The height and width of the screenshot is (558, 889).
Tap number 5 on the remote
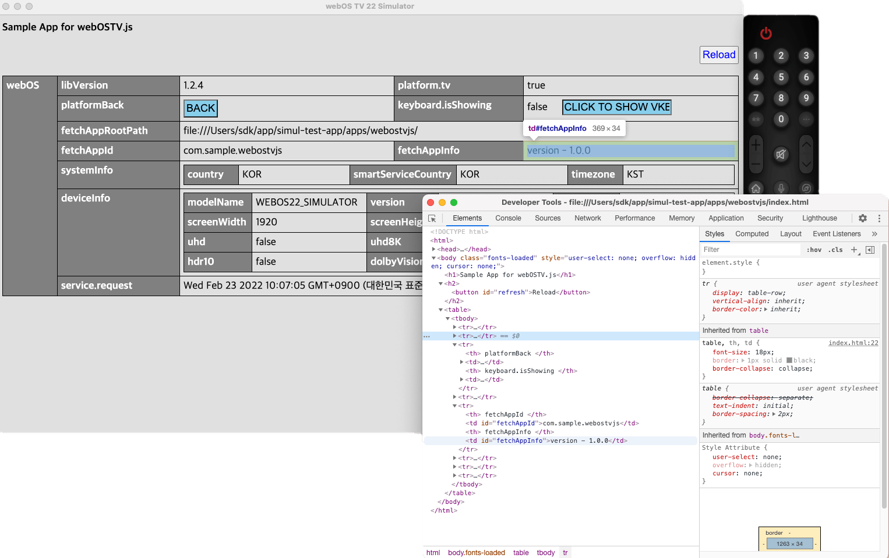(x=781, y=77)
